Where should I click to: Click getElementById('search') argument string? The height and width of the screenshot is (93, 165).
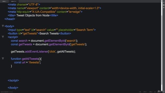coord(71,41)
